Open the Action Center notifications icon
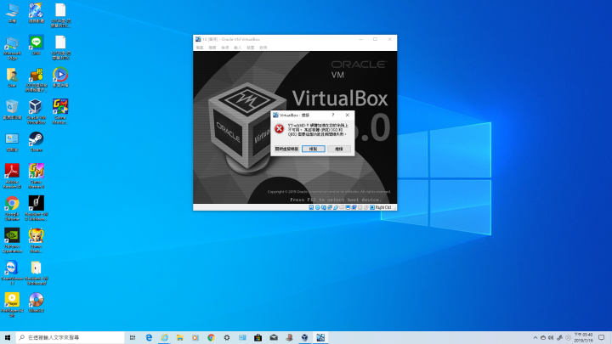This screenshot has height=344, width=612. click(x=602, y=338)
